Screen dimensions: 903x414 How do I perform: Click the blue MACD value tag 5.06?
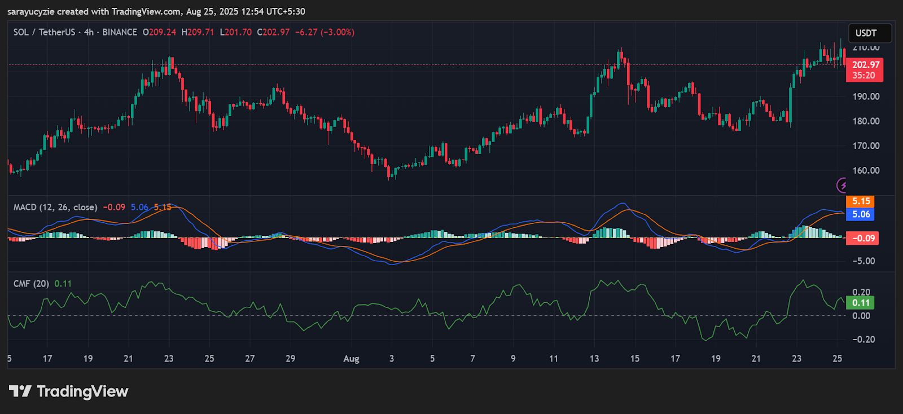point(861,214)
